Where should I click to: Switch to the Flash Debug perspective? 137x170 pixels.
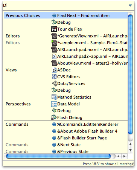(66, 117)
